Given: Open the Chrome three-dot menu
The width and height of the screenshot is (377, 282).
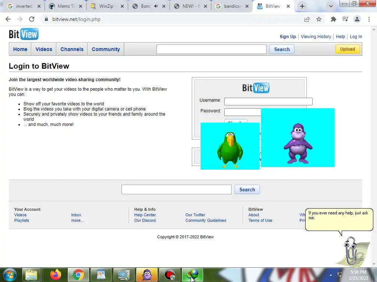Looking at the screenshot, I should click(369, 19).
